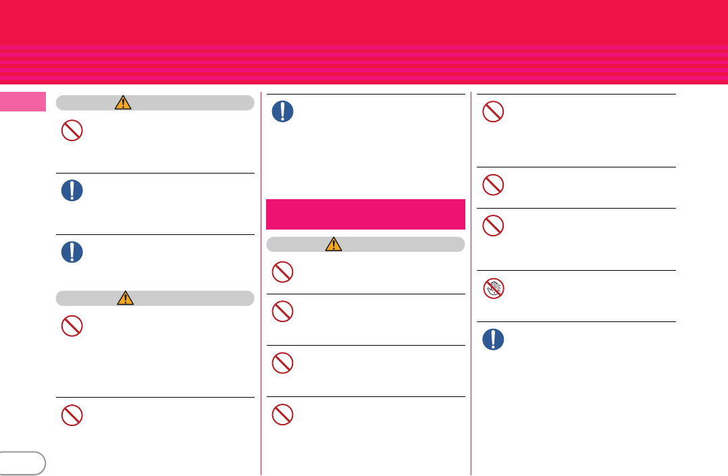Click the rounded page number box at the bottom left
728x476 pixels.
[22, 463]
